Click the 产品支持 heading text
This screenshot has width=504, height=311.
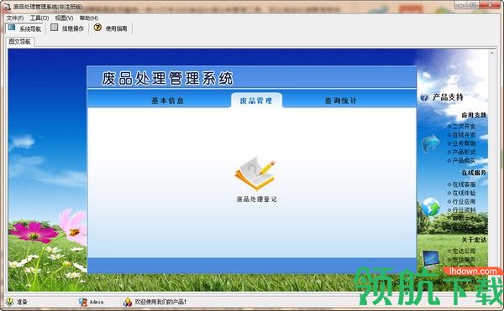pyautogui.click(x=448, y=97)
